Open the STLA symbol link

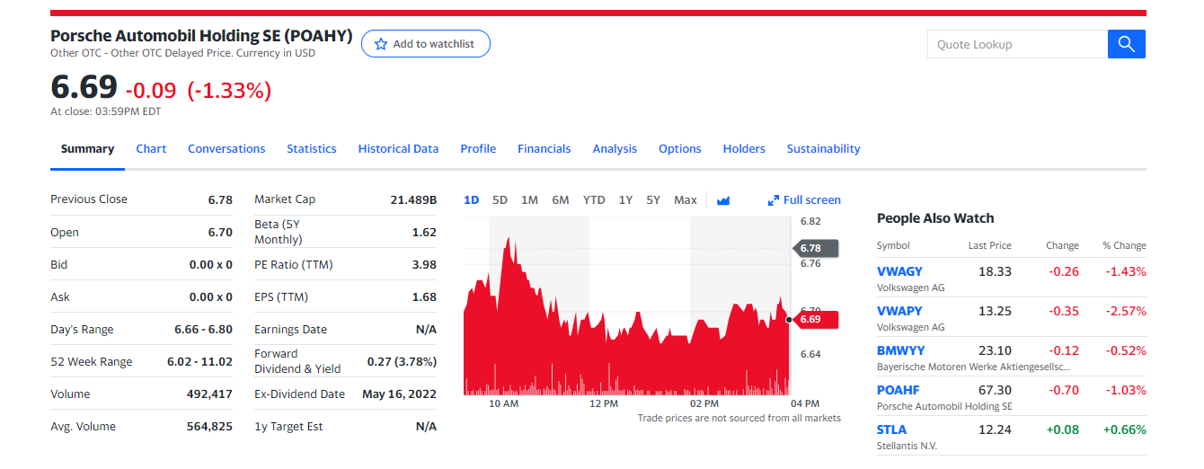pyautogui.click(x=891, y=429)
